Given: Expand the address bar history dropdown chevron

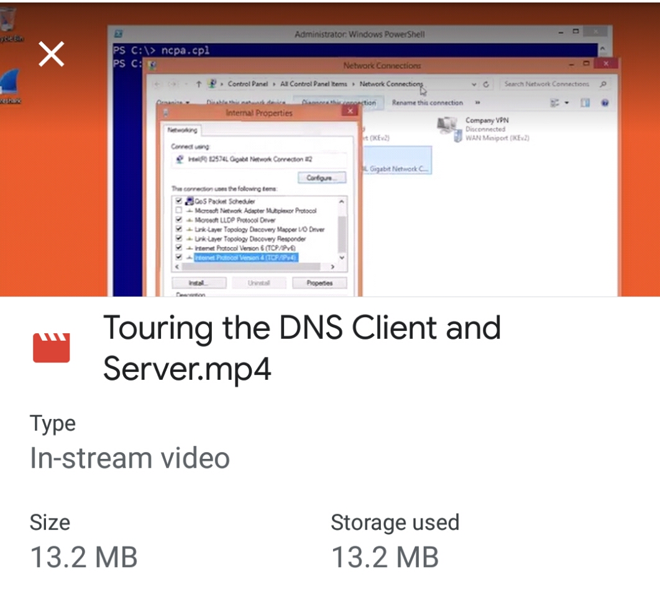Looking at the screenshot, I should pos(474,84).
